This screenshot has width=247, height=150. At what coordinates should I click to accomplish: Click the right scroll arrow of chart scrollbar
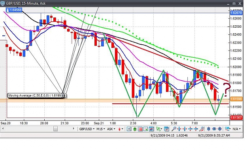point(74,129)
